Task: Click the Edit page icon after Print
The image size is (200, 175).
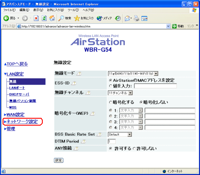Action: coord(144,18)
